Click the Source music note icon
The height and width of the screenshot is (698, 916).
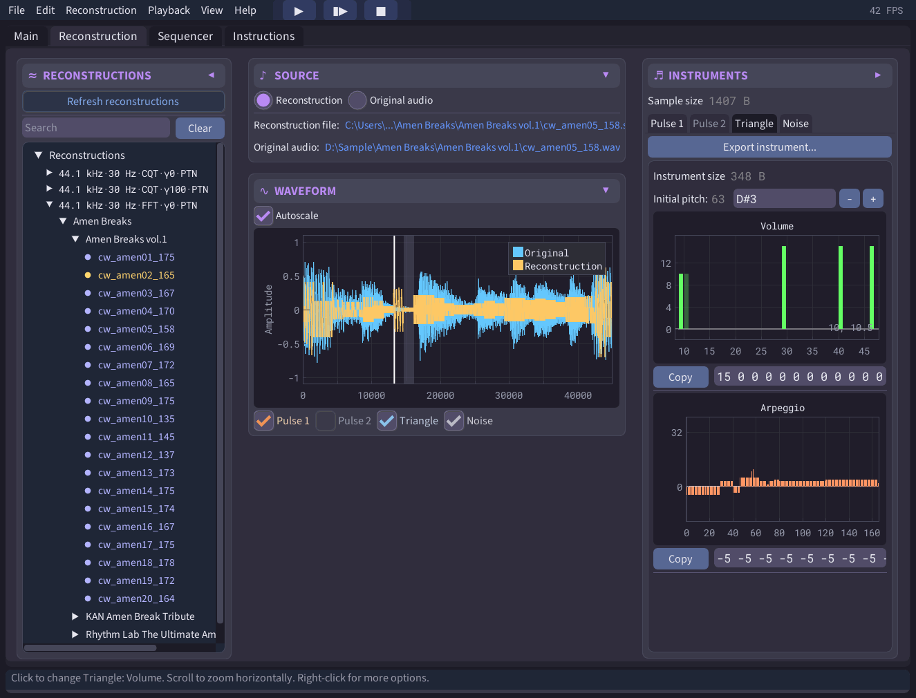click(263, 75)
